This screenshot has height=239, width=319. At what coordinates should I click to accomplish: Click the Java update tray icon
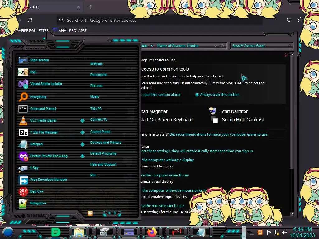click(260, 232)
